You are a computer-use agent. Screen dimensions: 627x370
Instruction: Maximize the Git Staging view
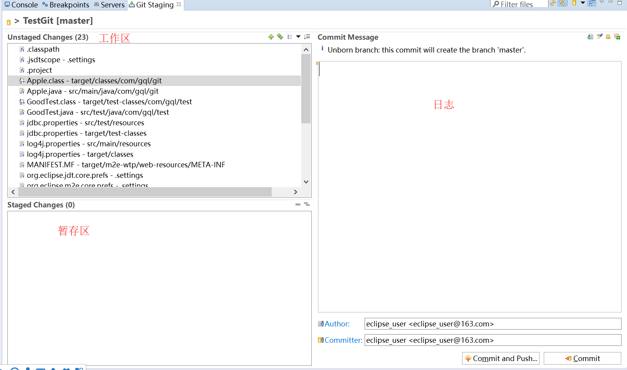coord(620,2)
